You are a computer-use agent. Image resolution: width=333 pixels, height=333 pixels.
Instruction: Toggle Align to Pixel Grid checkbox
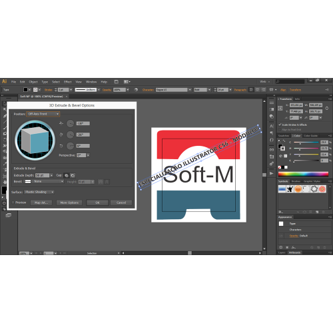tap(280, 129)
